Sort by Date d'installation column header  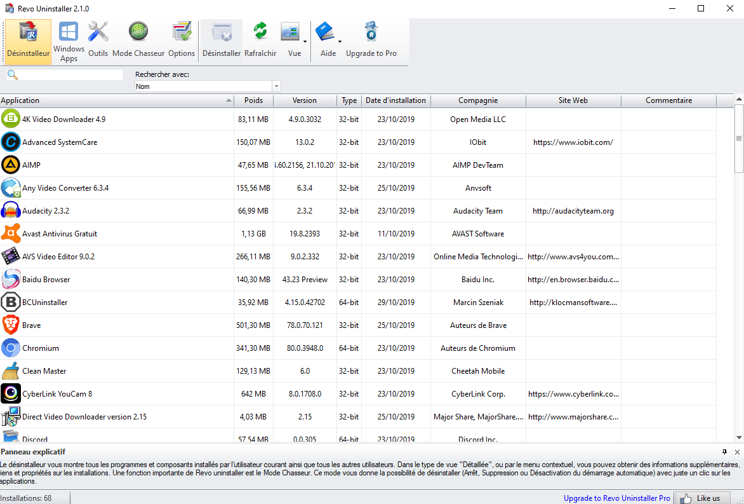395,100
